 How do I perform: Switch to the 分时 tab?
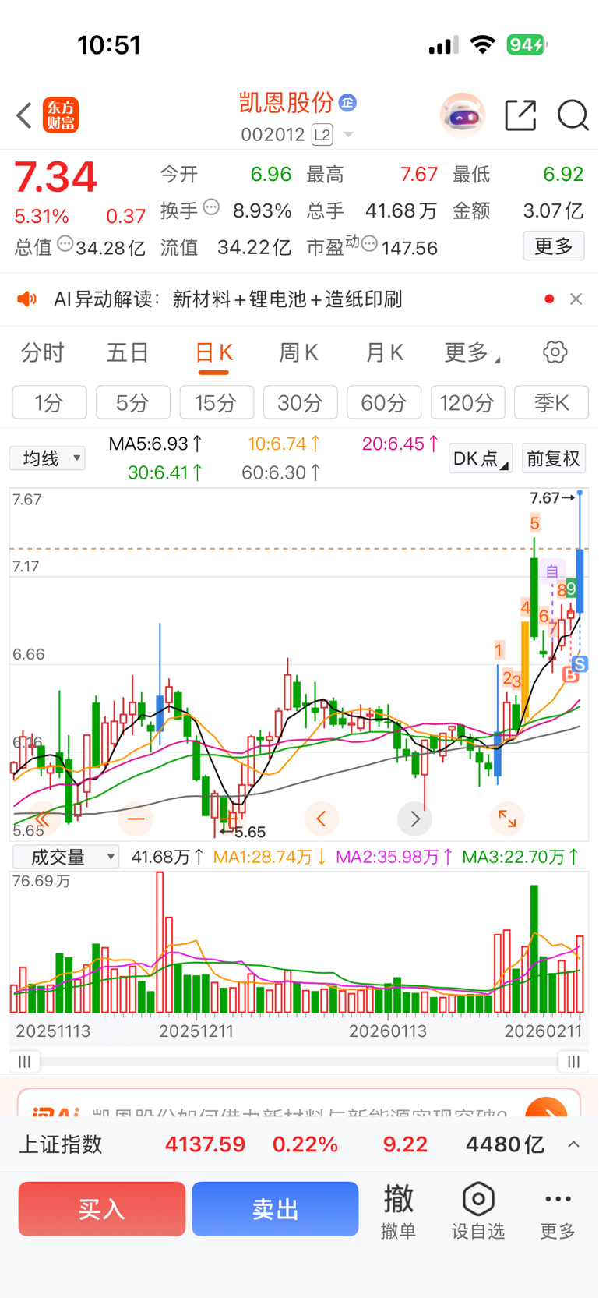pos(42,353)
